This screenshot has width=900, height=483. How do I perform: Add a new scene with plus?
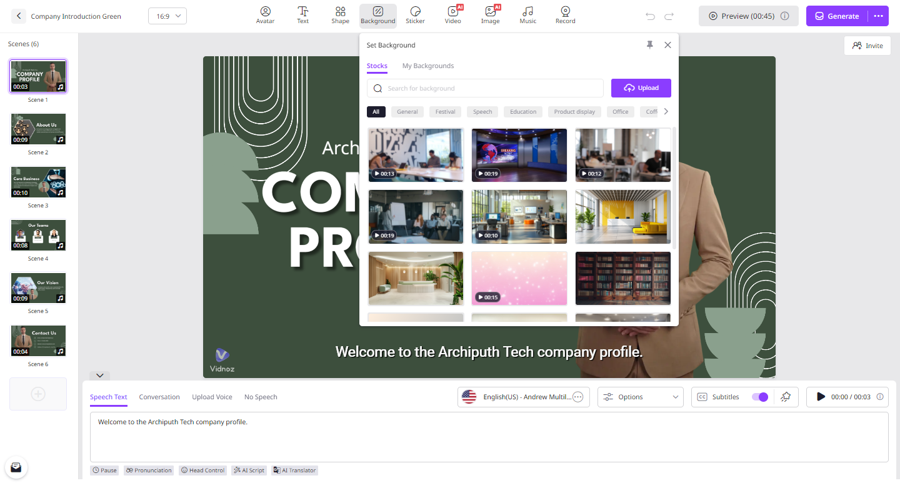pos(38,394)
